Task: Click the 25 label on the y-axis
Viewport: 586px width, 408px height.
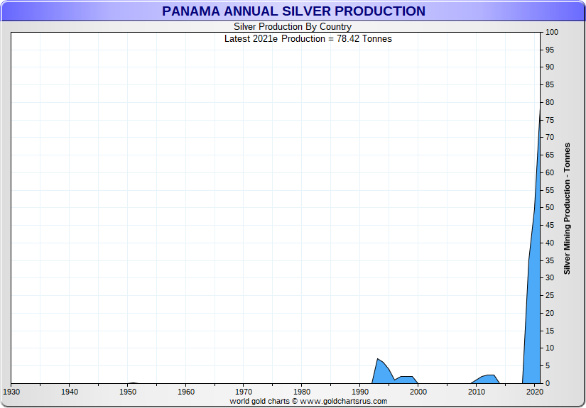Action: [x=550, y=296]
